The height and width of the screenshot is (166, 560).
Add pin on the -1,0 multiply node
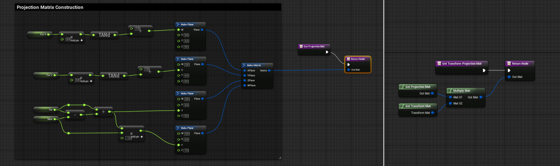[x=137, y=137]
